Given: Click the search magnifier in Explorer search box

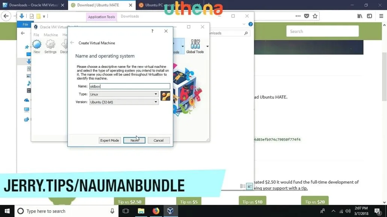Looking at the screenshot, I should tap(246, 33).
